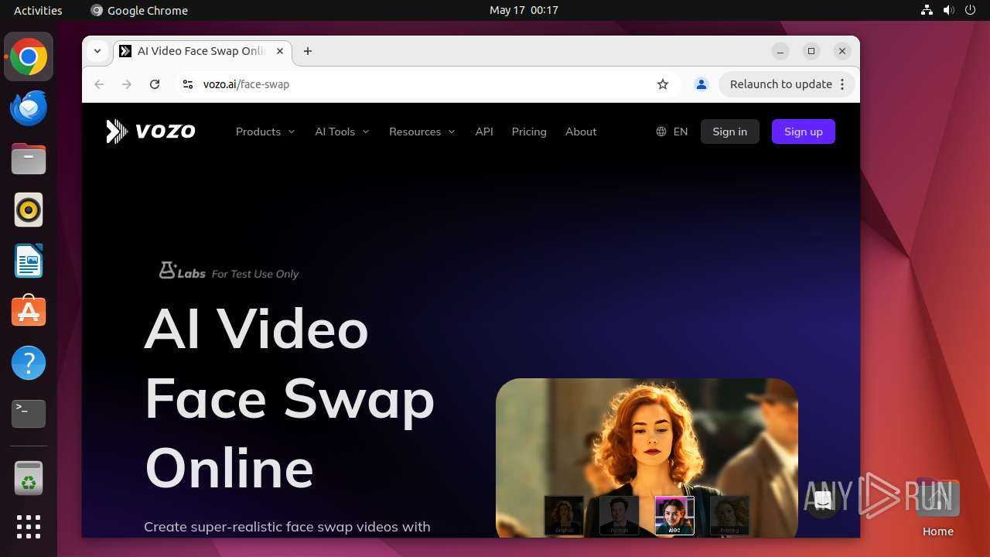Open LibreOffice Writer from the dock
The image size is (990, 557).
pyautogui.click(x=29, y=261)
